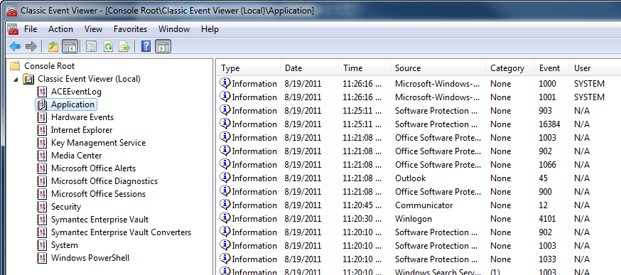Screen dimensions: 621x275
Task: Click Information icon in event 1000 row
Action: click(225, 83)
